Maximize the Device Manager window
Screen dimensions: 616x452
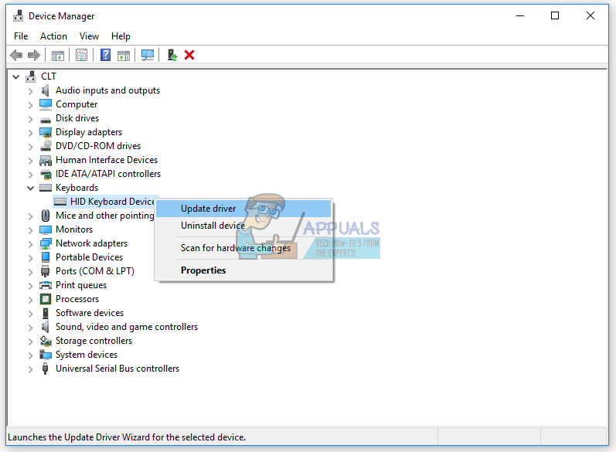pos(555,15)
